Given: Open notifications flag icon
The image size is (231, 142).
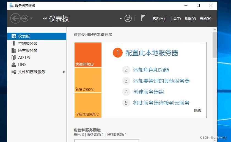Looking at the screenshot, I should coord(143,18).
